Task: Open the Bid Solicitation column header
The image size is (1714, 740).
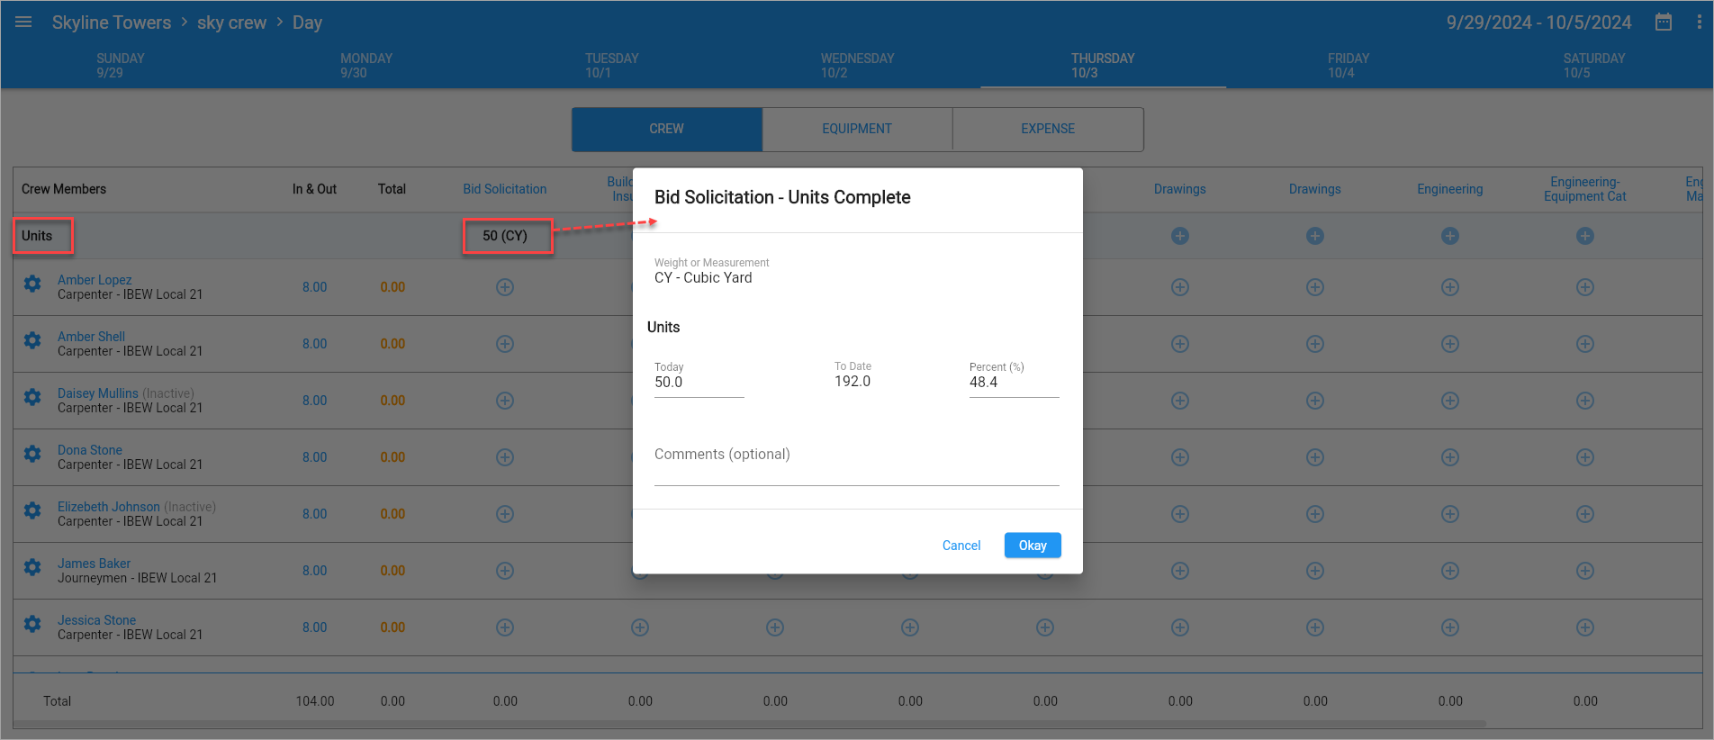Action: 505,189
